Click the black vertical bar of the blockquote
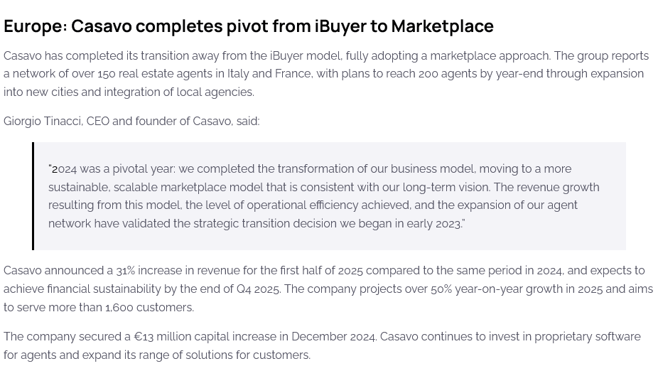658x371 pixels. [33, 196]
